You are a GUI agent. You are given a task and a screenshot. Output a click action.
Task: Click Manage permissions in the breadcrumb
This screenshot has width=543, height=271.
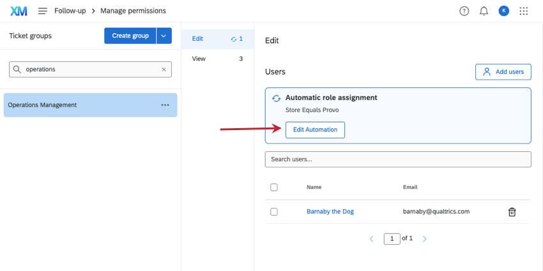click(133, 11)
